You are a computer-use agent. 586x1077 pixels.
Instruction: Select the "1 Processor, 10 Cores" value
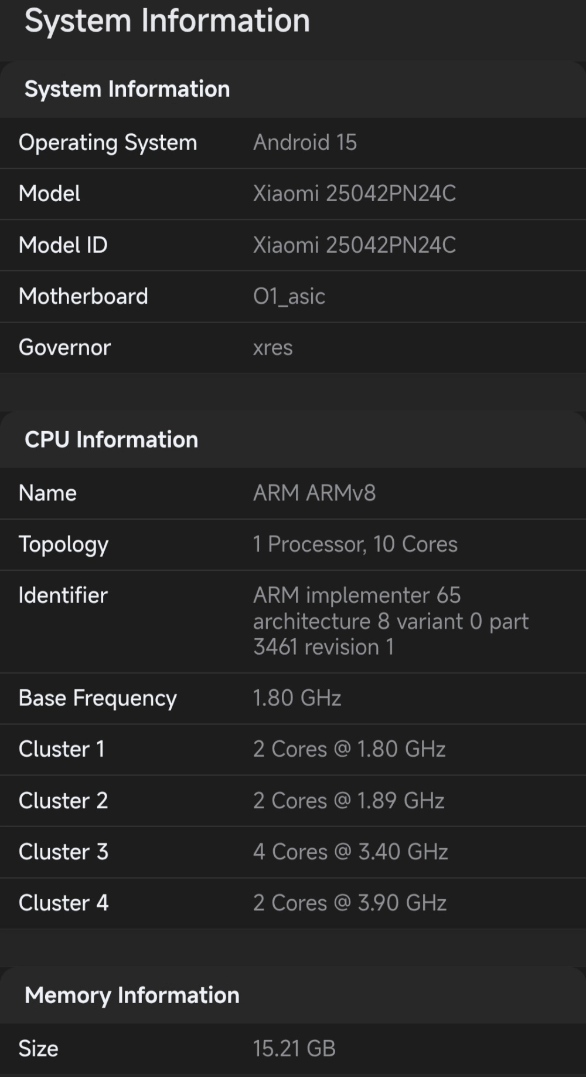pyautogui.click(x=355, y=544)
